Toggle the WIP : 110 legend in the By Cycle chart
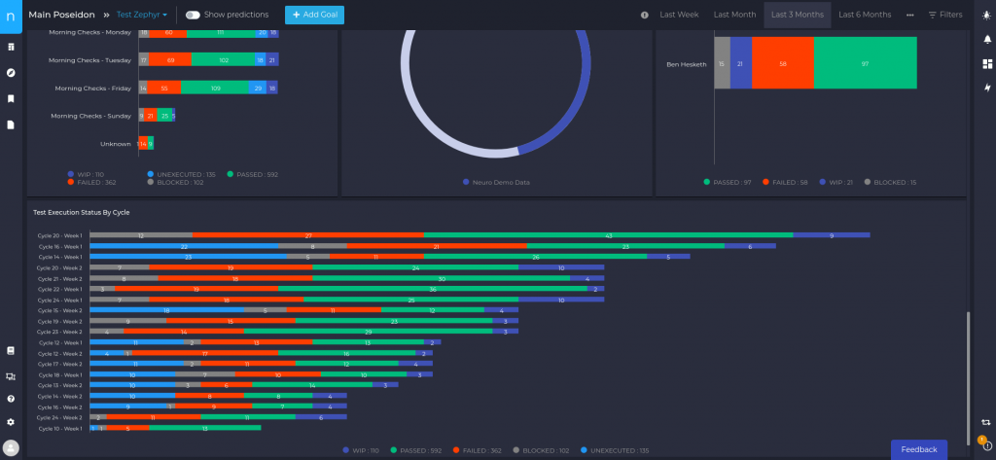996x460 pixels. point(360,450)
